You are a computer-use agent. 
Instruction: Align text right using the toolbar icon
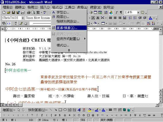(120, 18)
